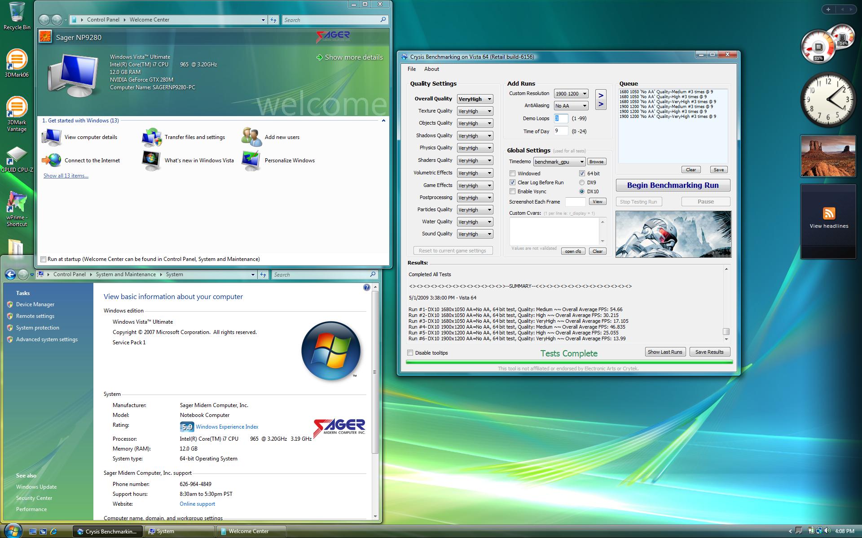Toggle the Windowed checkbox

pyautogui.click(x=512, y=174)
